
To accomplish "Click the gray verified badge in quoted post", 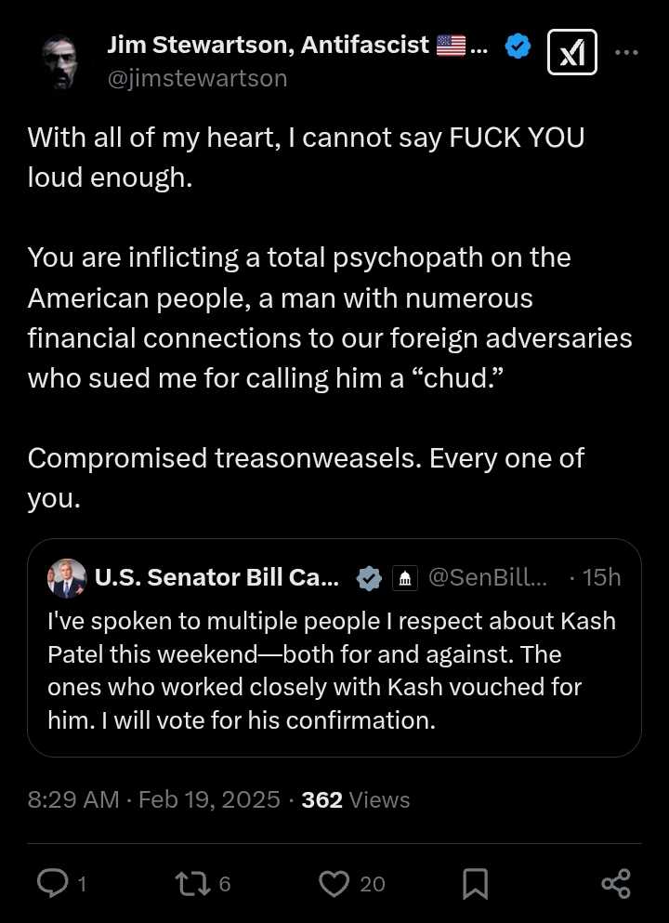I will click(369, 578).
